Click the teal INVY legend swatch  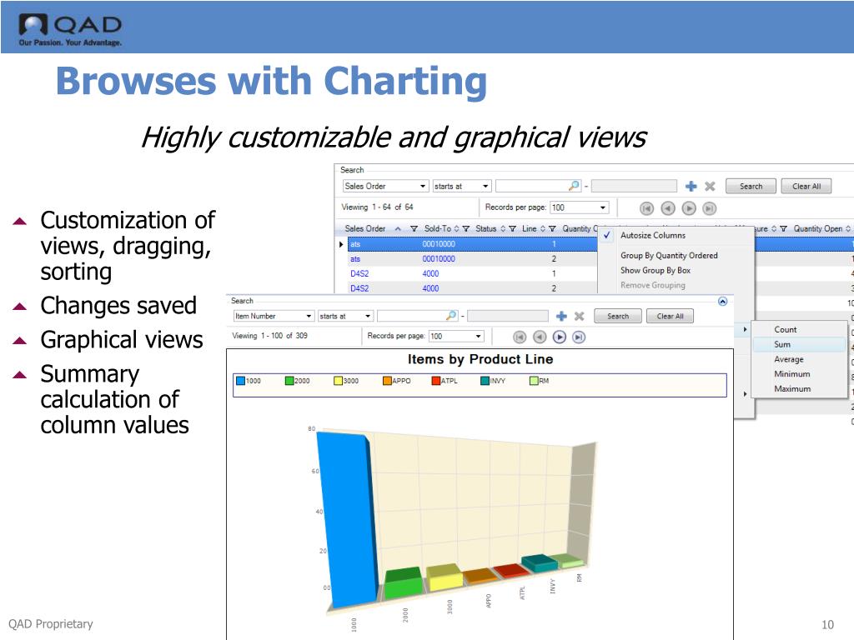(485, 381)
